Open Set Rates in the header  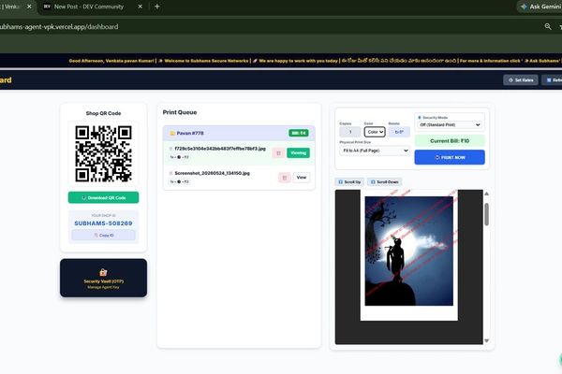[521, 79]
